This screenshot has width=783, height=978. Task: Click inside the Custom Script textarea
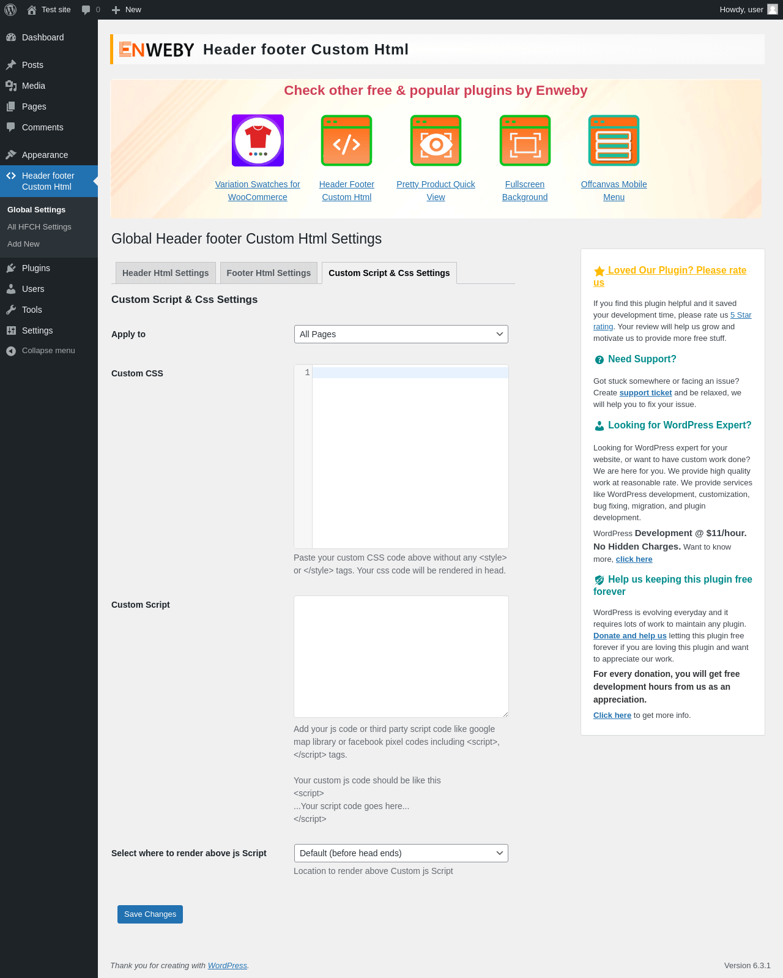click(x=401, y=657)
